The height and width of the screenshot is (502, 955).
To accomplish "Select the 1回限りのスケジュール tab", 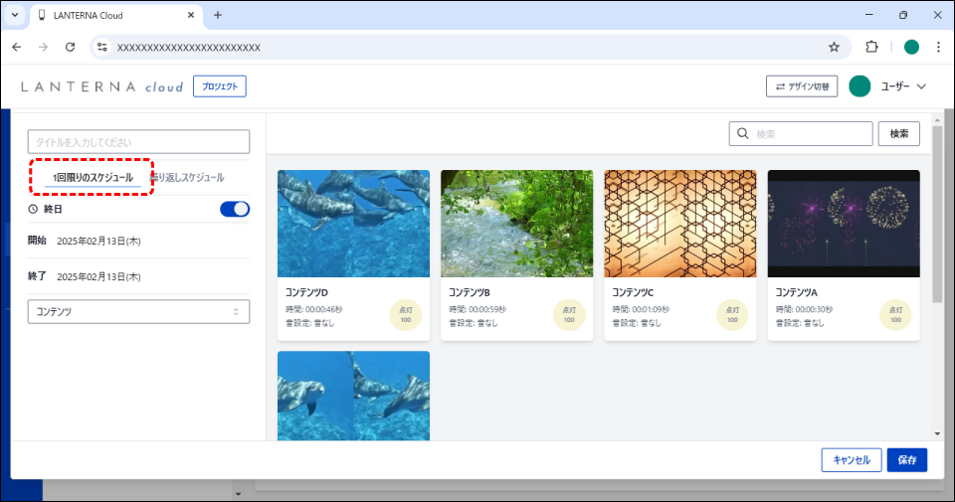I will (93, 178).
